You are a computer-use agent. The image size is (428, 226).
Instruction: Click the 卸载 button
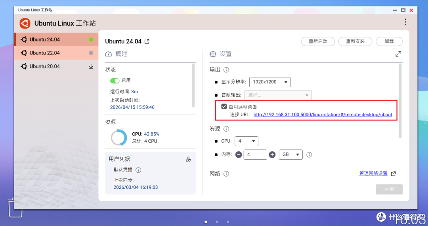point(389,41)
